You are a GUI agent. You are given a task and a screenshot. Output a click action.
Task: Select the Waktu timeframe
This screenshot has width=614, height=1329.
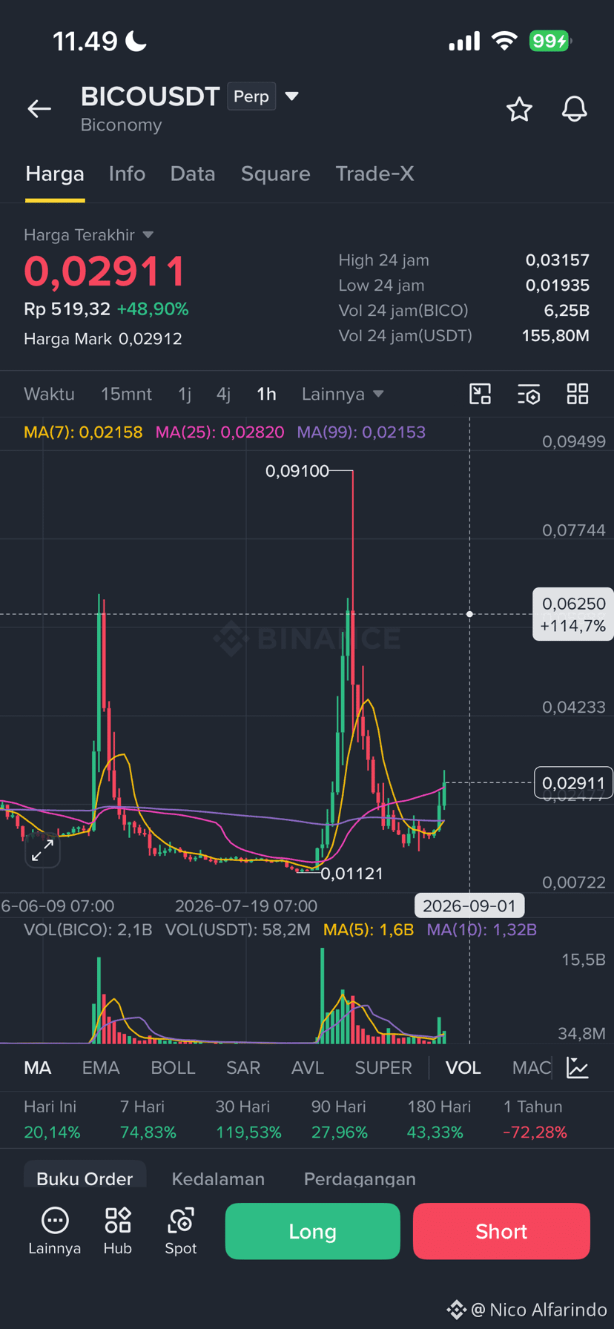(49, 394)
